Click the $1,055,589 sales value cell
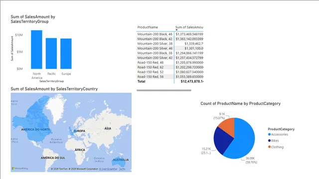The image size is (319, 179). pos(189,77)
